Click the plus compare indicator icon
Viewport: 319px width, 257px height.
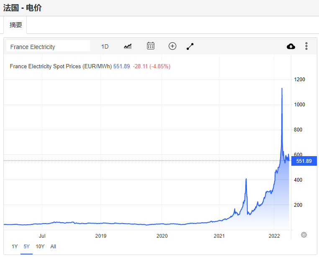(x=172, y=46)
